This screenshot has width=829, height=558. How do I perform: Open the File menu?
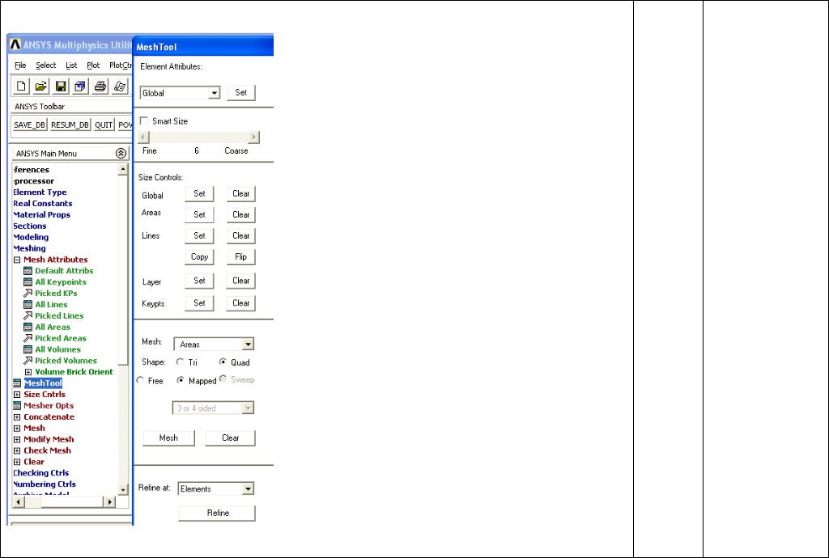(20, 66)
